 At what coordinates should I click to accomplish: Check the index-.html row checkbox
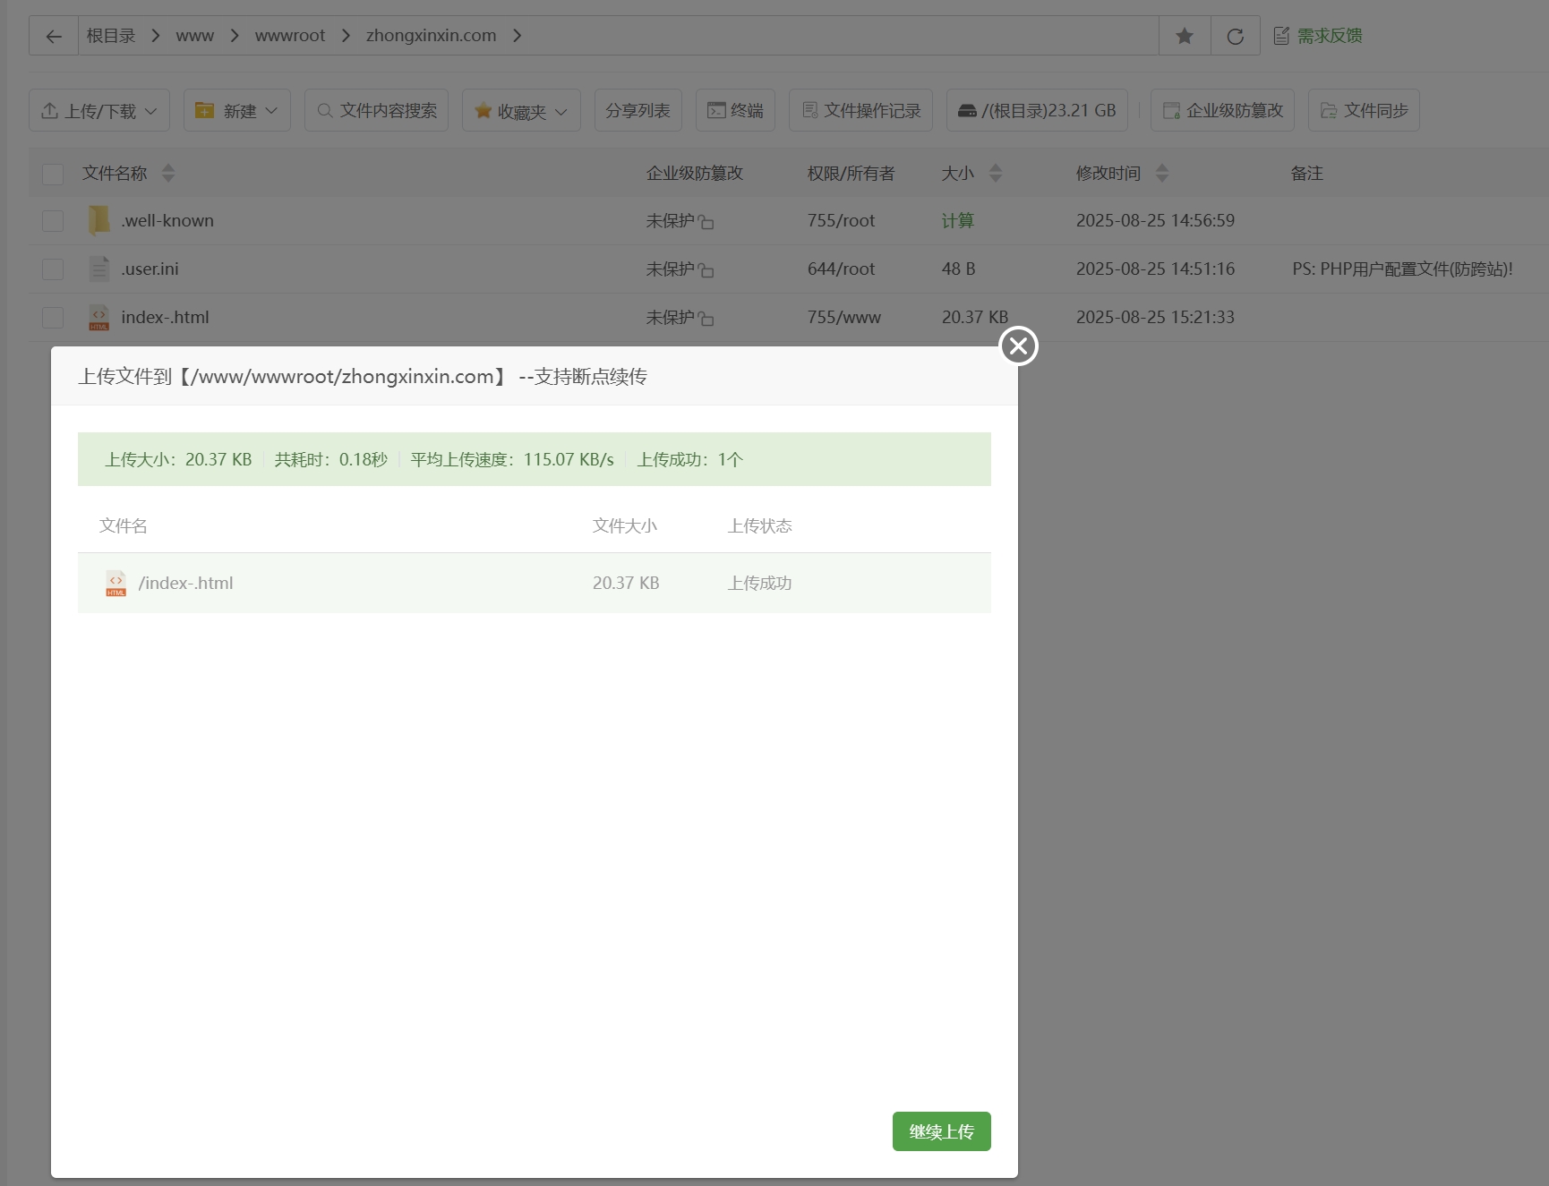click(x=53, y=317)
